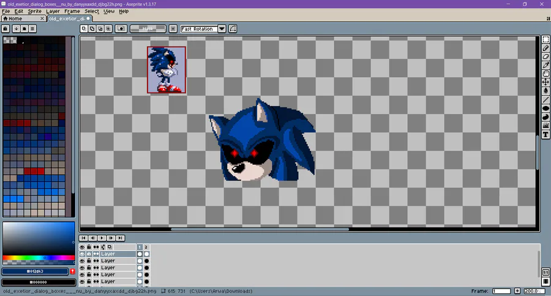This screenshot has width=551, height=296.
Task: Select the Rectangular Marquee tool
Action: click(x=545, y=39)
